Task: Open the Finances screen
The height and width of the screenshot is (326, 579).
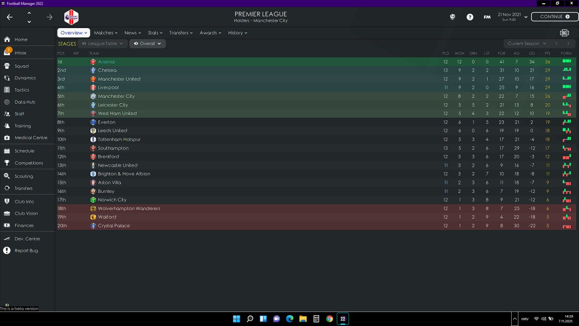Action: (x=24, y=225)
